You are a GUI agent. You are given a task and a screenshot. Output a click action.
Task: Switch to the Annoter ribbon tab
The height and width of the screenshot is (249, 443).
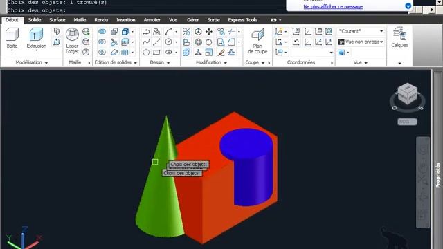[x=152, y=20]
